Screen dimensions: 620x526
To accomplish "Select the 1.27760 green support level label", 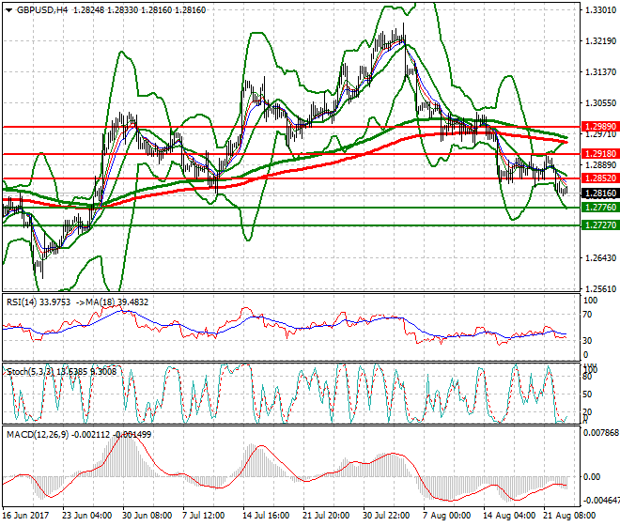I will point(597,208).
